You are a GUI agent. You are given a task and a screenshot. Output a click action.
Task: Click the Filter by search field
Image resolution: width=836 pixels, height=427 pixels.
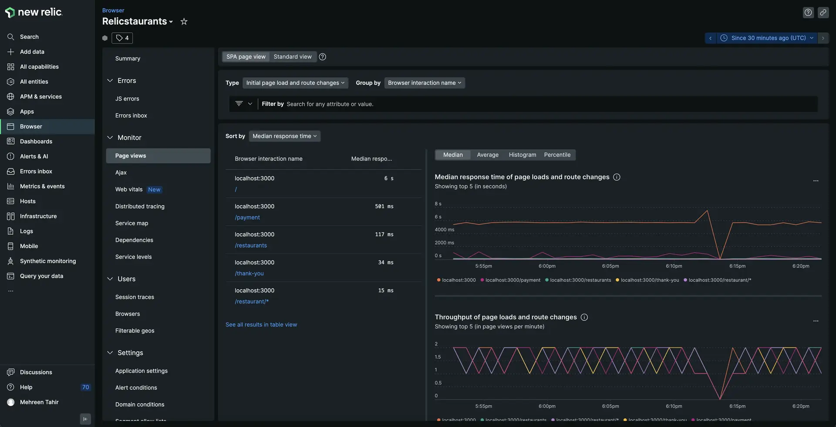(x=538, y=104)
